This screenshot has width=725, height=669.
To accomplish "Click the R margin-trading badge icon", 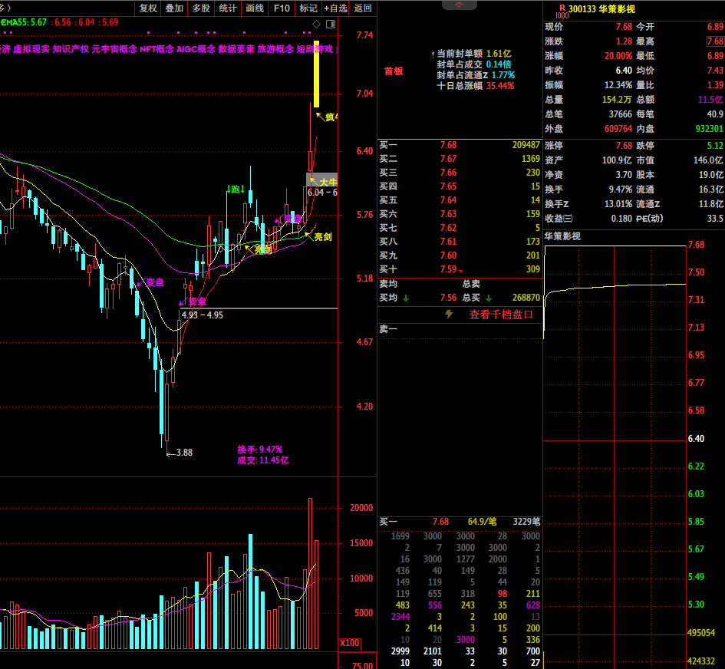I will [x=562, y=11].
